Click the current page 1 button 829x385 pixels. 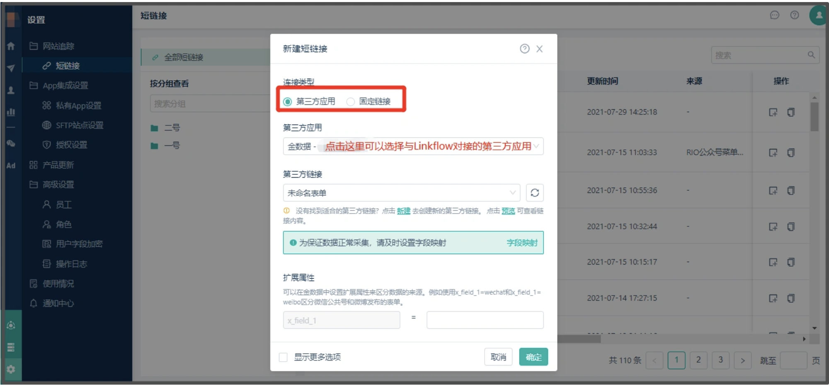(x=676, y=360)
